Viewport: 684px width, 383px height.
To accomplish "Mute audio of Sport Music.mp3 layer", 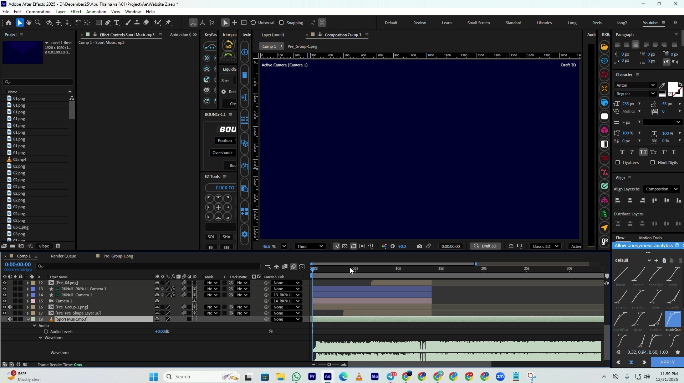I will click(10, 320).
